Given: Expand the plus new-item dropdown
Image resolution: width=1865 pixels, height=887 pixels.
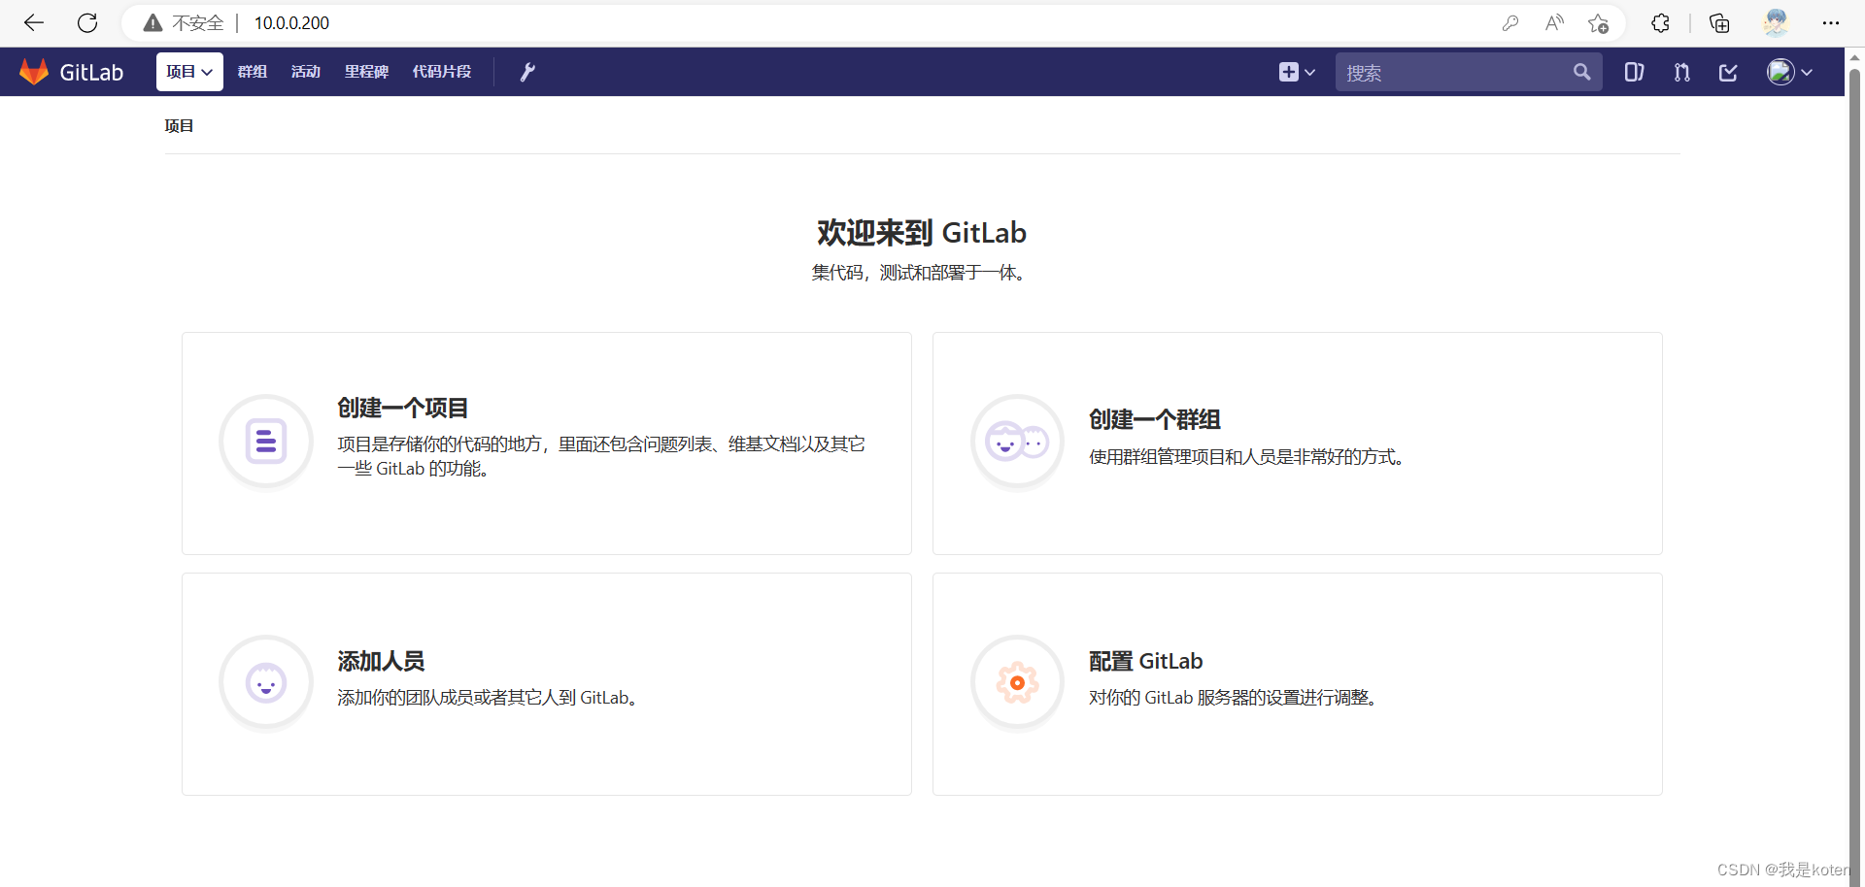Looking at the screenshot, I should tap(1297, 72).
